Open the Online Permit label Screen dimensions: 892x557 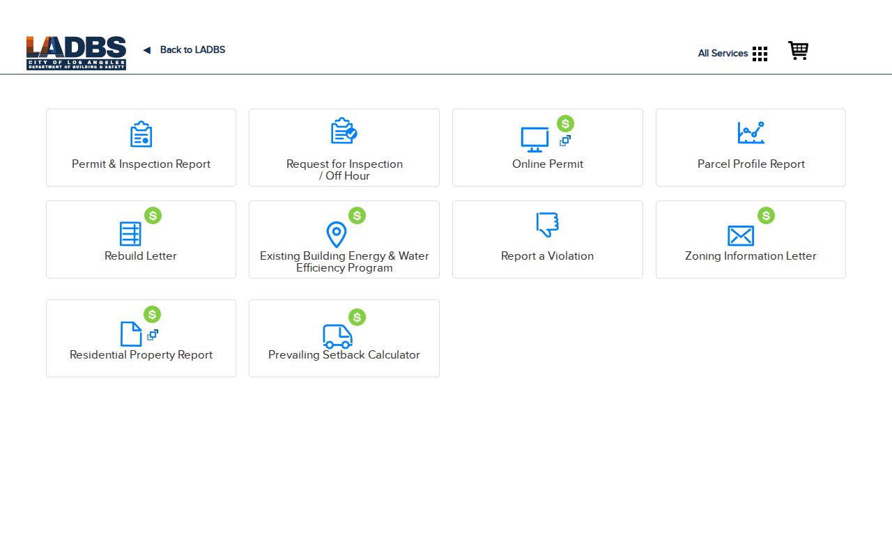pos(548,164)
